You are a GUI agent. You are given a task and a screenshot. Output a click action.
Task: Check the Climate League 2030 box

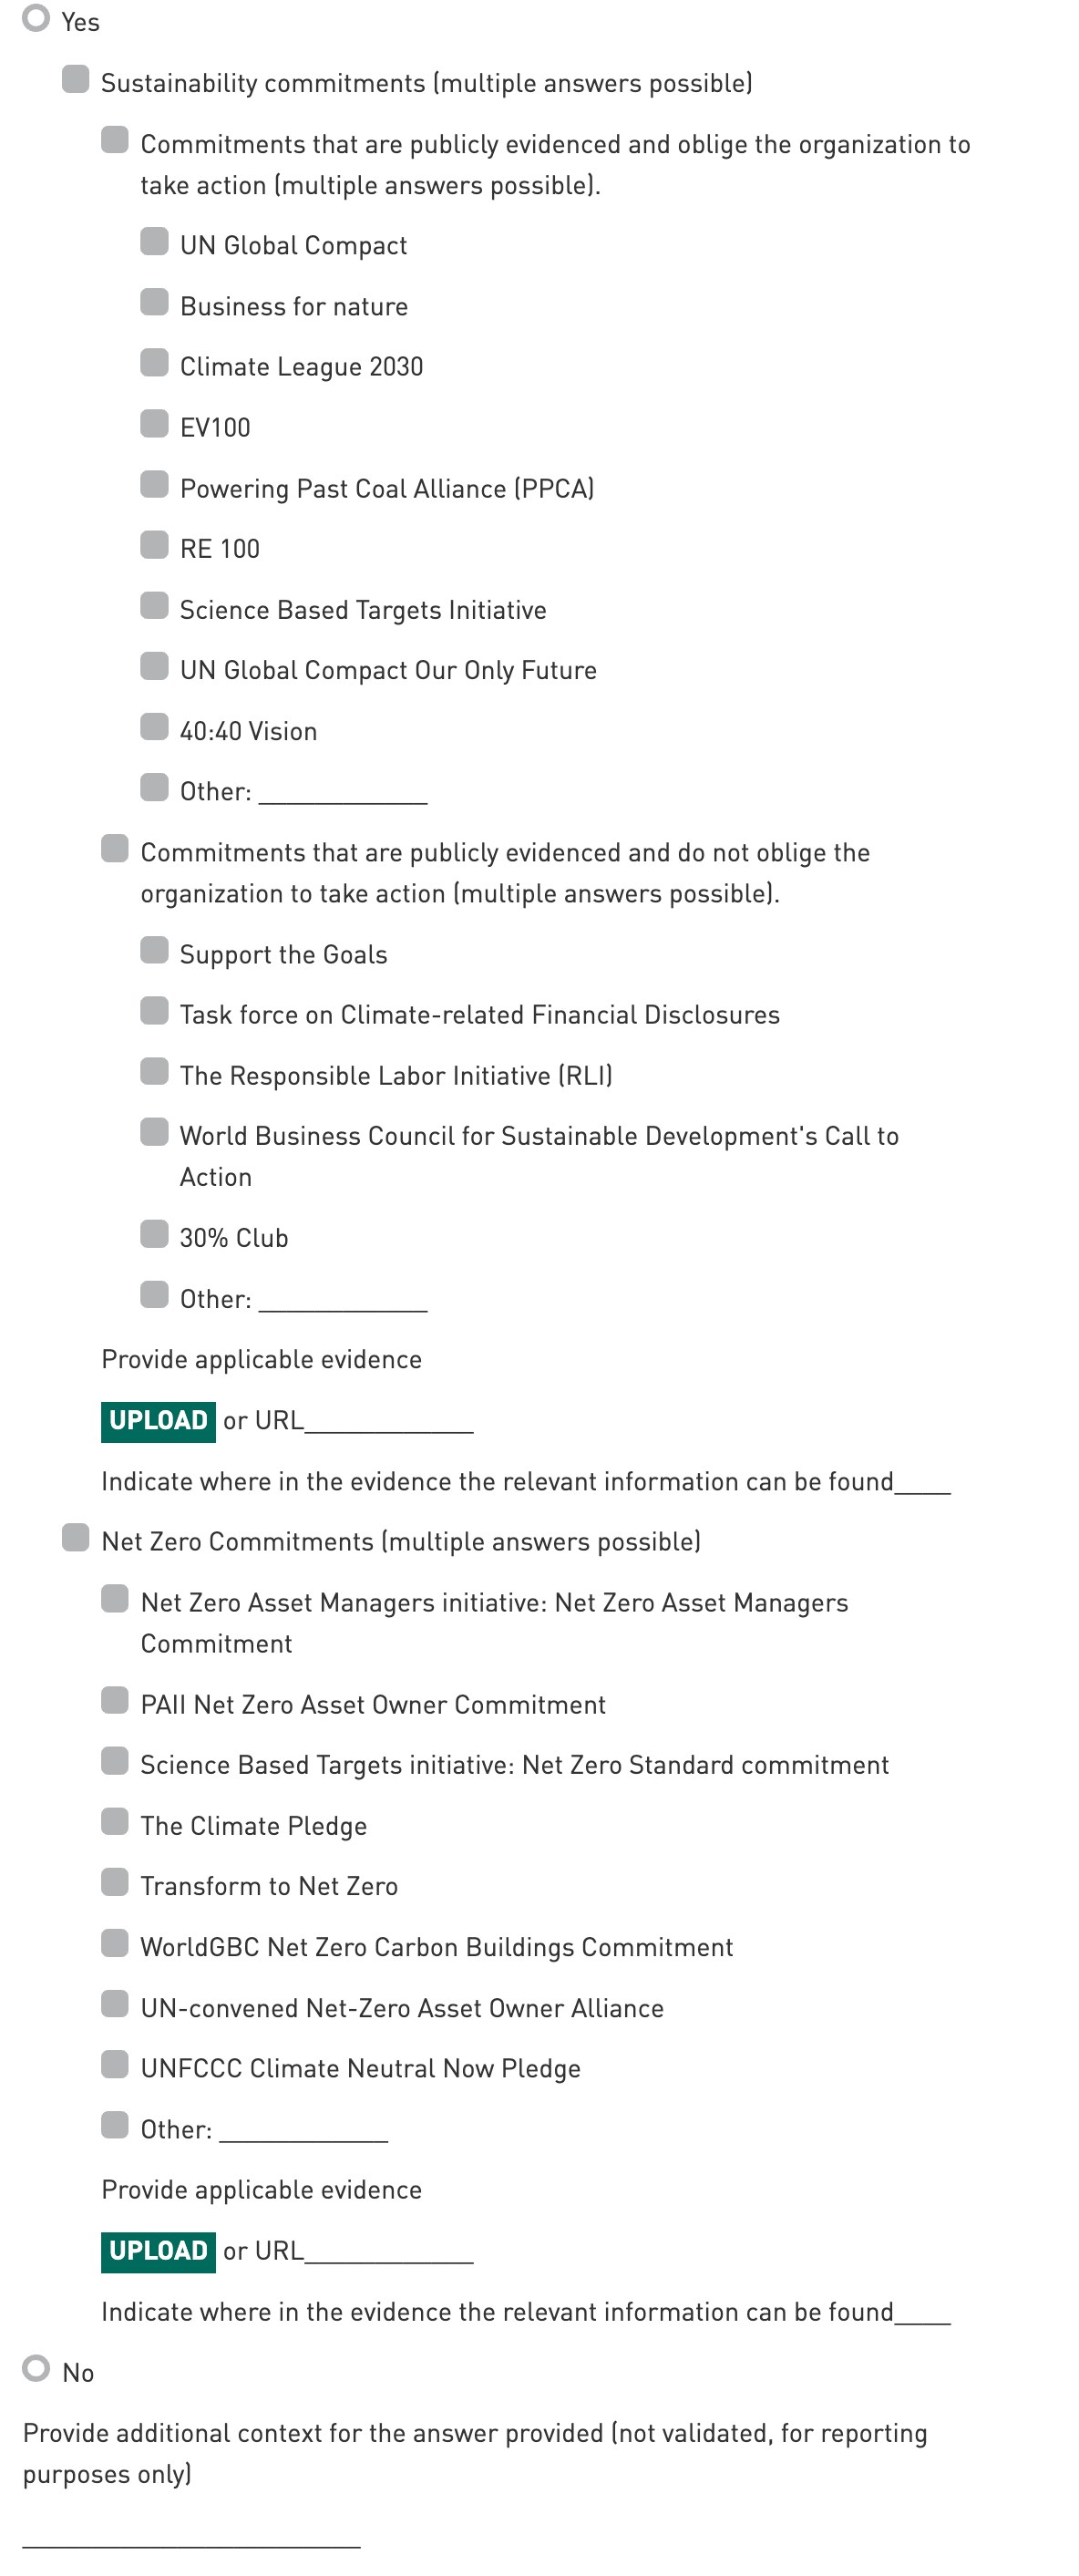(154, 363)
